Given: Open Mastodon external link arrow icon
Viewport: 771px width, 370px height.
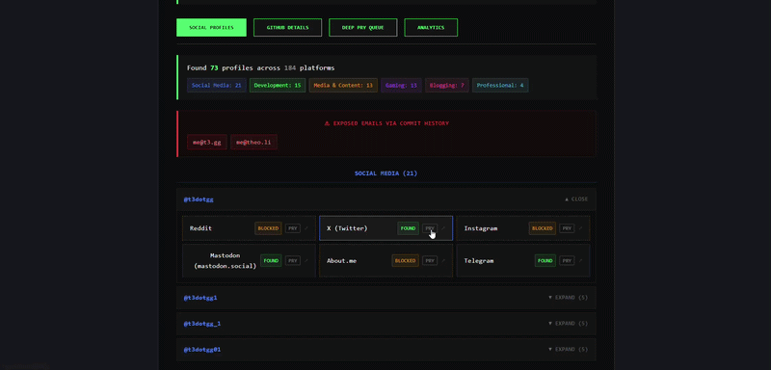Looking at the screenshot, I should pyautogui.click(x=306, y=261).
